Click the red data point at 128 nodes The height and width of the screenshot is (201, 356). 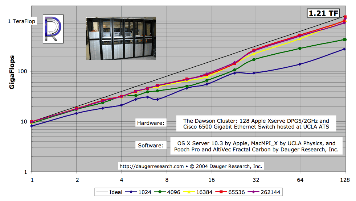(x=345, y=17)
